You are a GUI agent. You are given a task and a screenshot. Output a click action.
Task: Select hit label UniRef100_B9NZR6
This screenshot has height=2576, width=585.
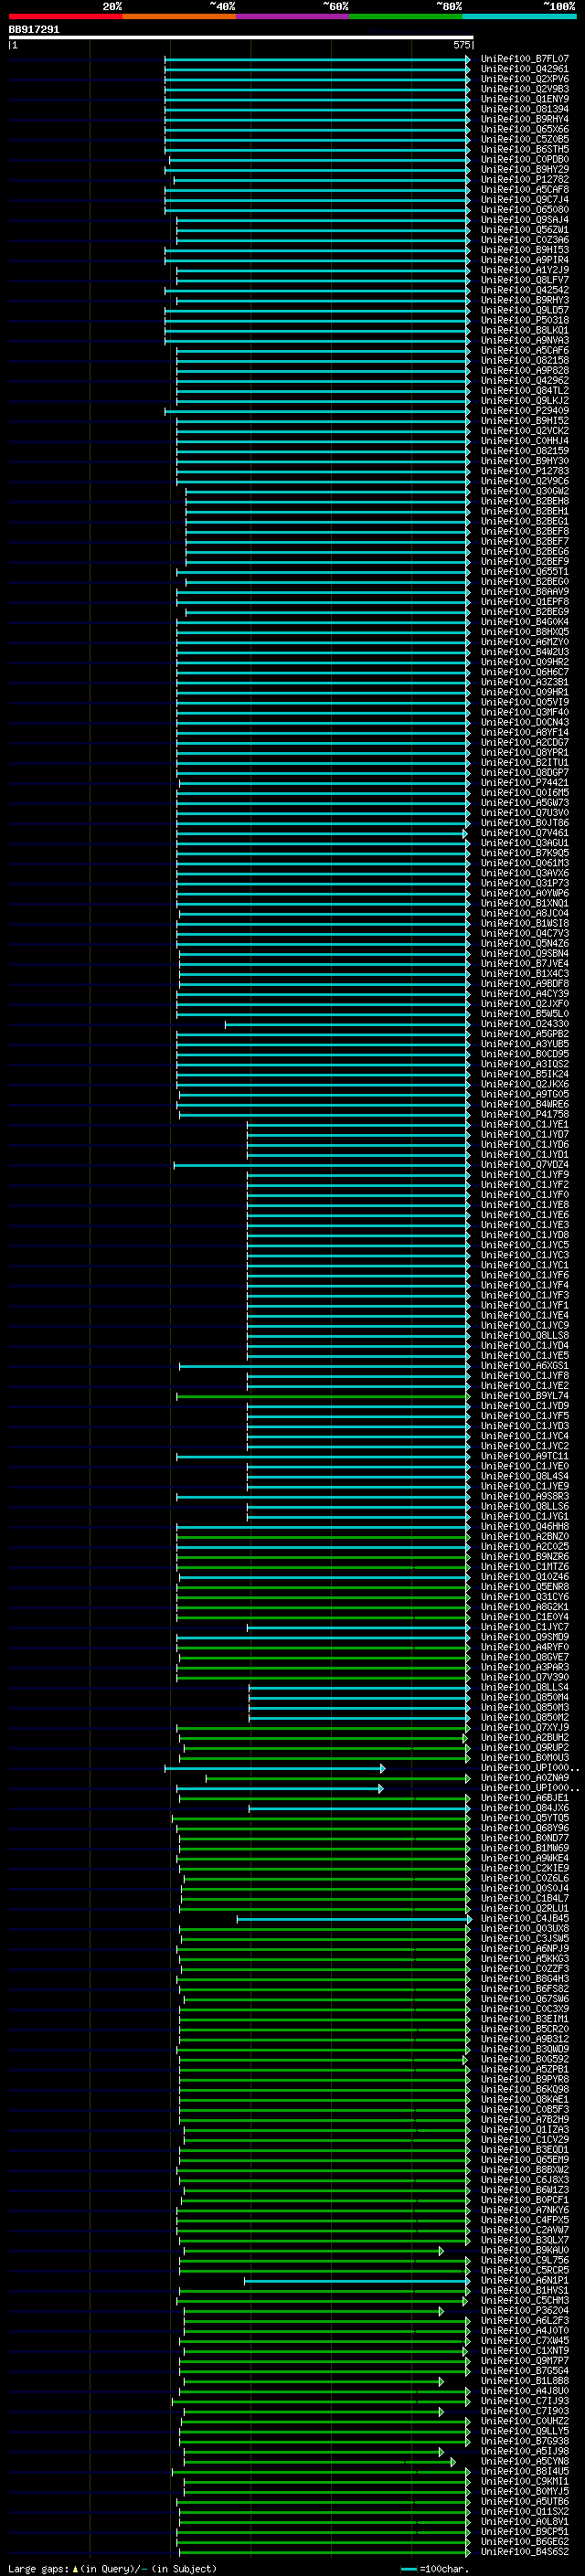[x=525, y=1556]
